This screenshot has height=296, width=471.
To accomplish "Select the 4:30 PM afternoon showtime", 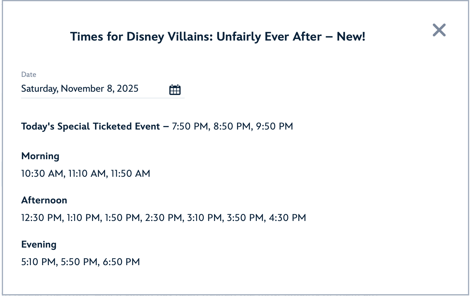I will (x=287, y=218).
